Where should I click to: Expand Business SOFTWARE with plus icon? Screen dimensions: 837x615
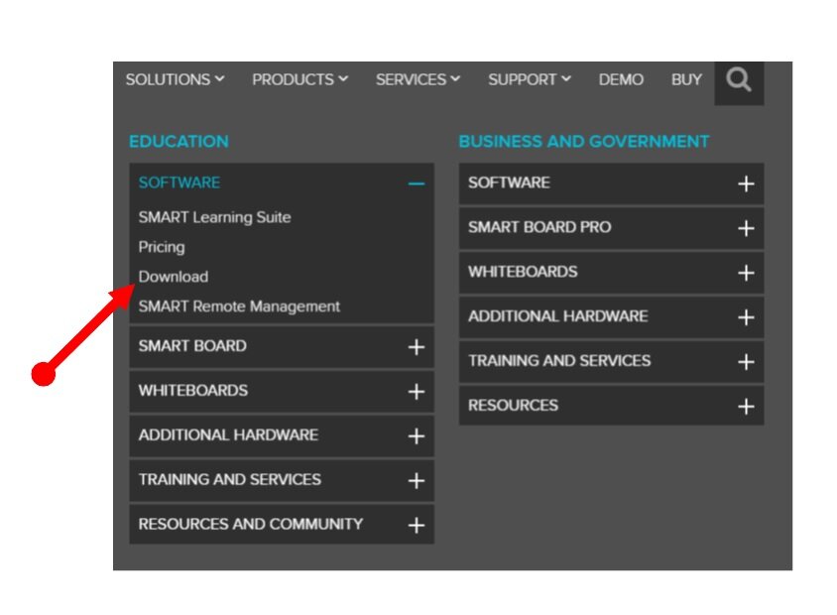pos(746,184)
